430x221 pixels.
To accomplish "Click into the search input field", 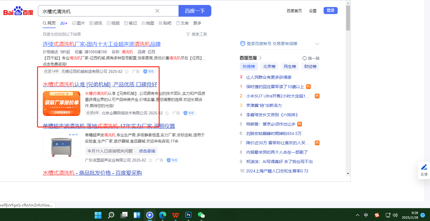I will pyautogui.click(x=97, y=11).
